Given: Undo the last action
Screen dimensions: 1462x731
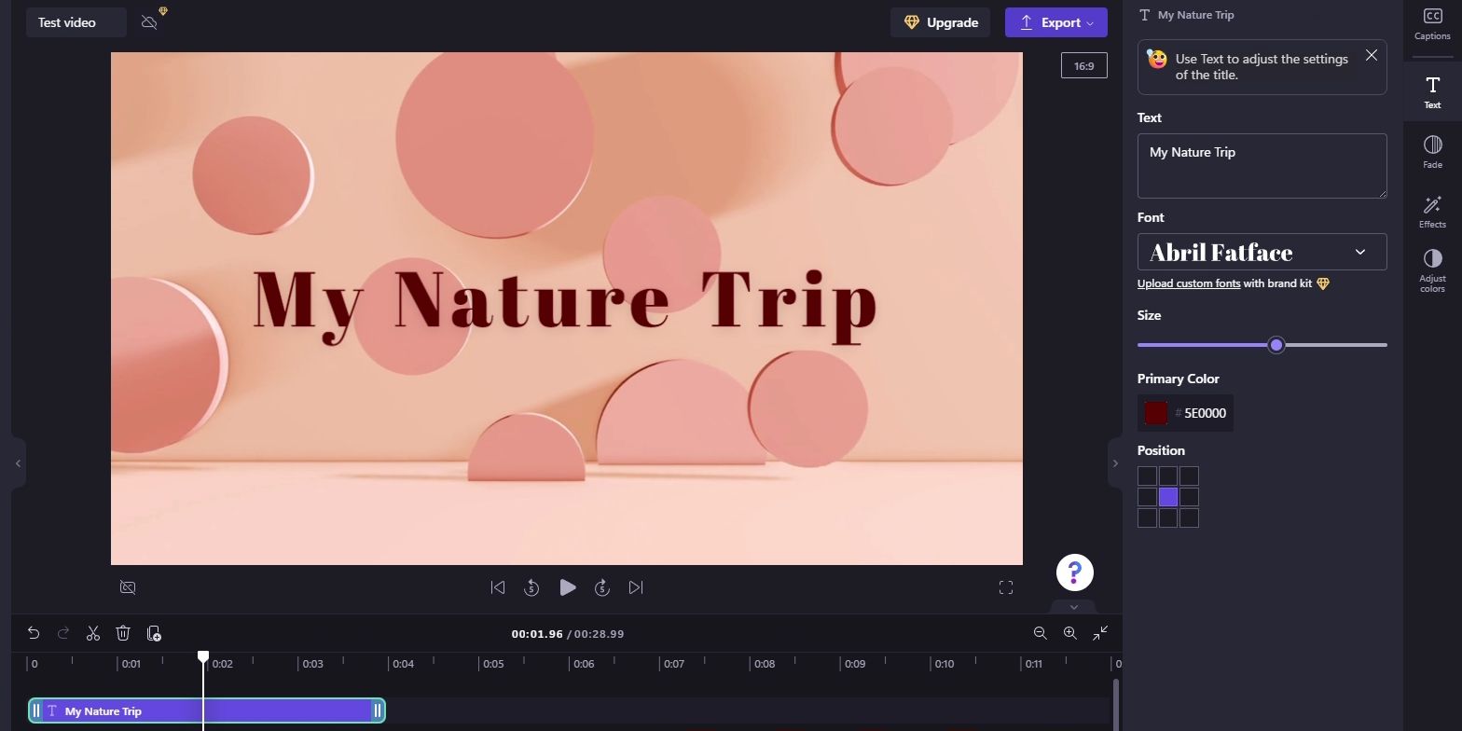Looking at the screenshot, I should (x=34, y=634).
